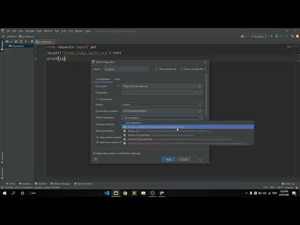This screenshot has height=225, width=300.
Task: Open the VCS menu
Action: [x=71, y=31]
